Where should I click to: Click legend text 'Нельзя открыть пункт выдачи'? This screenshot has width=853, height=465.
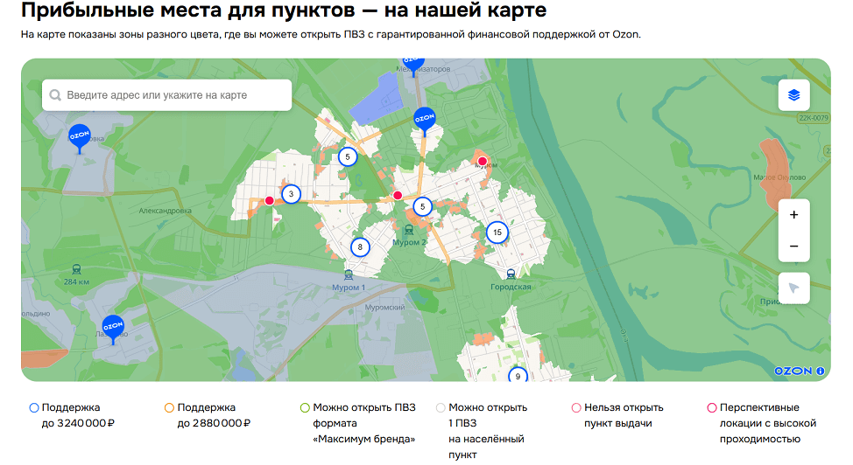tap(624, 415)
